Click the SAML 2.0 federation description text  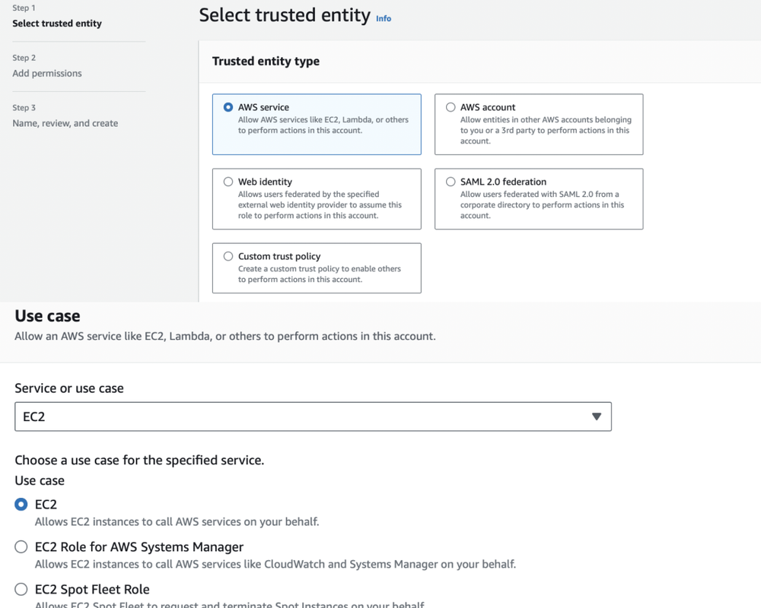(542, 204)
